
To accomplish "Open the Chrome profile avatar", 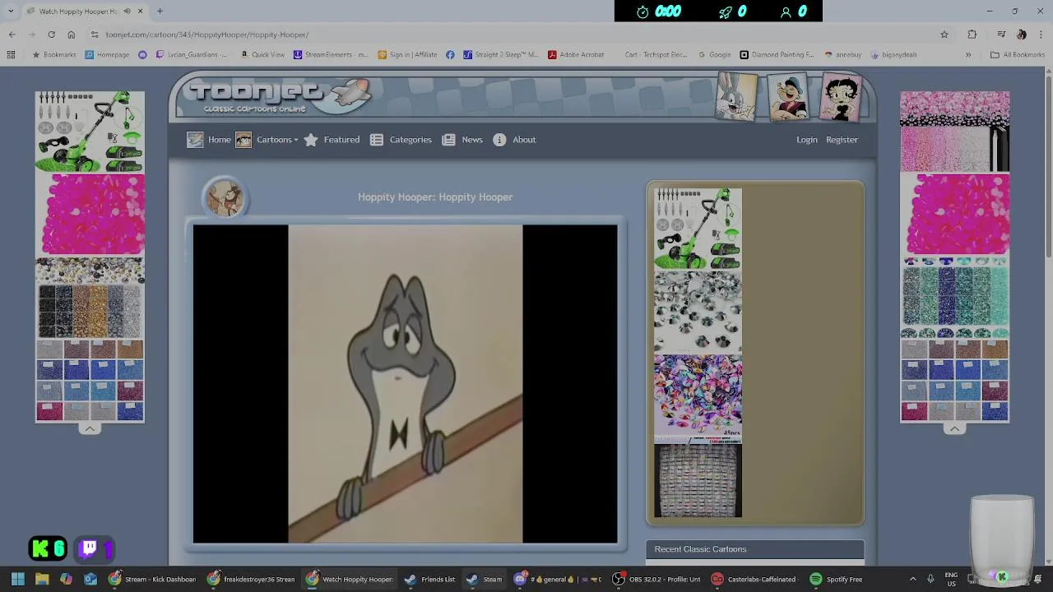I will pos(1021,35).
